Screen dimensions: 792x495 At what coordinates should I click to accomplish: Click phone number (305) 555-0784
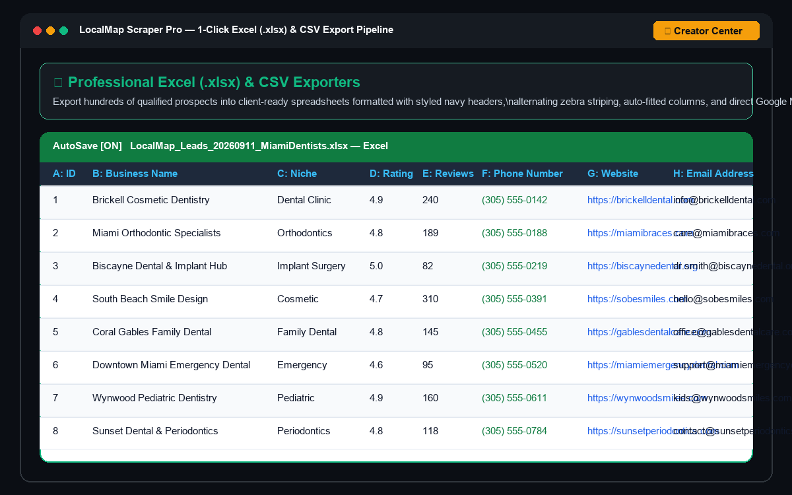coord(514,431)
